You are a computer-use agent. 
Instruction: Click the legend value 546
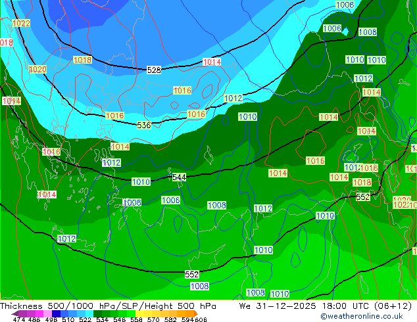(x=120, y=319)
